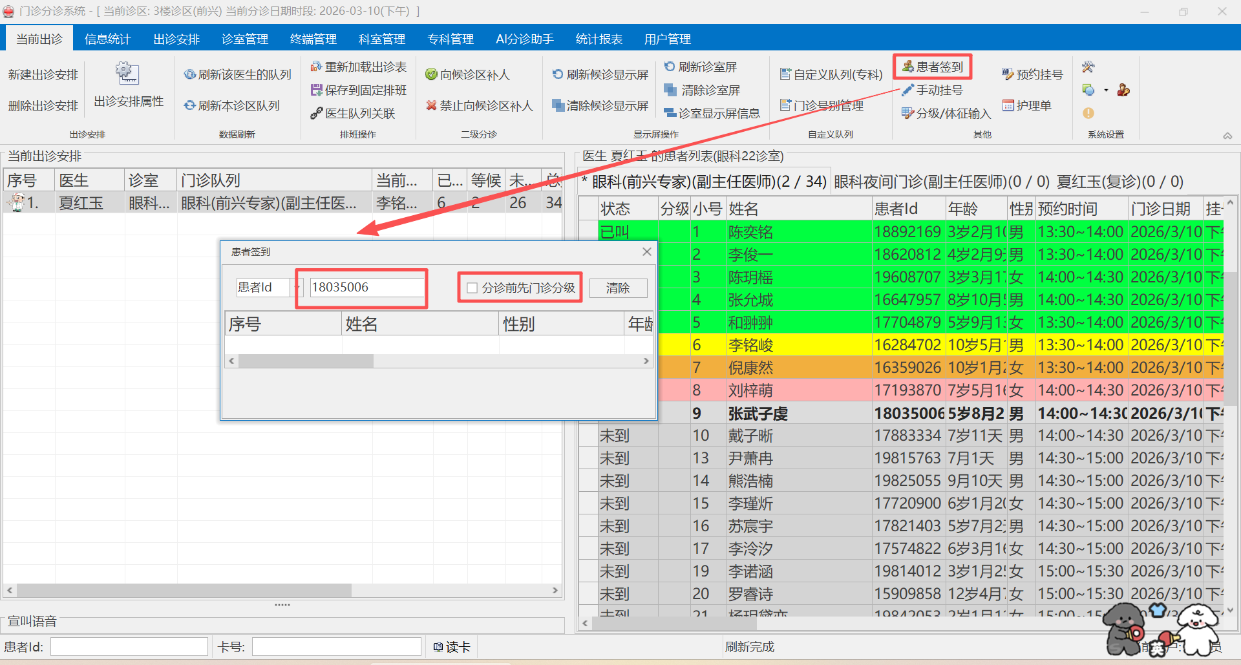Open the dropdown arrow beside the skin icon
This screenshot has height=665, width=1241.
point(1106,90)
